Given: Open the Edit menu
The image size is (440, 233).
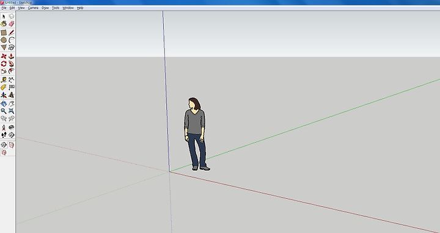Looking at the screenshot, I should tap(12, 8).
